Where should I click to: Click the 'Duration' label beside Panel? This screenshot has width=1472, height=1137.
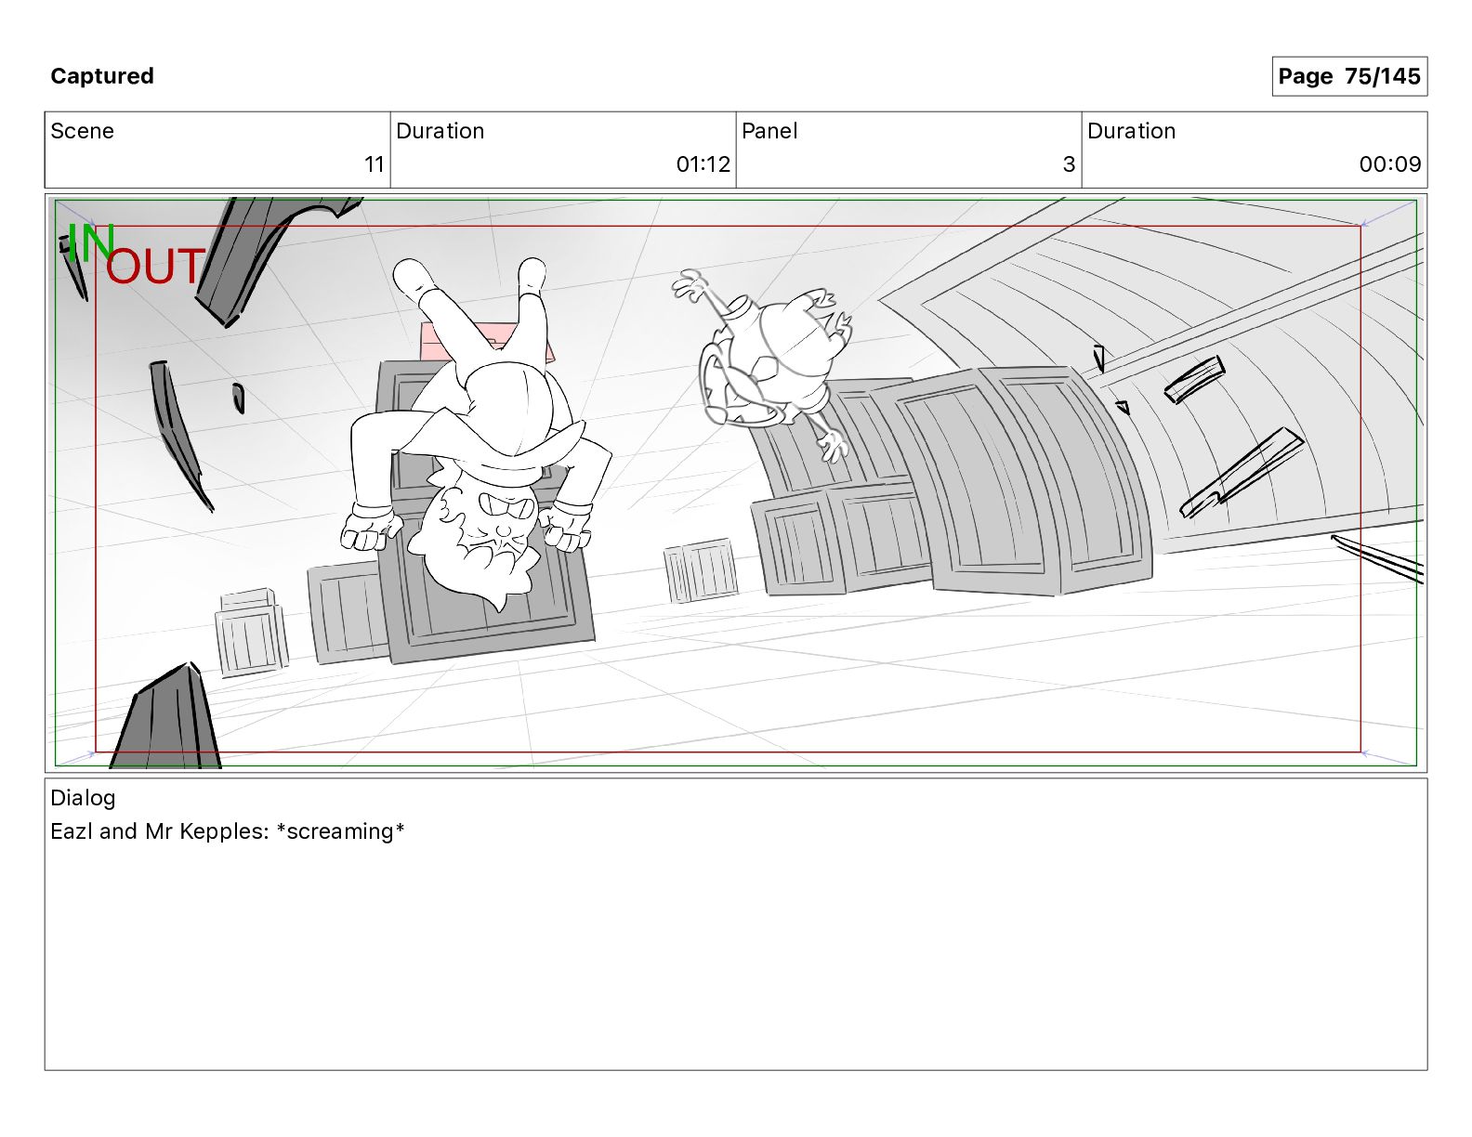pyautogui.click(x=1132, y=131)
